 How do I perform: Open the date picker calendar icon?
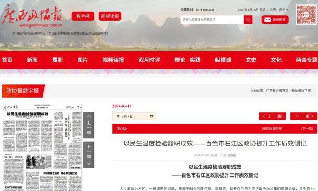pyautogui.click(x=151, y=116)
